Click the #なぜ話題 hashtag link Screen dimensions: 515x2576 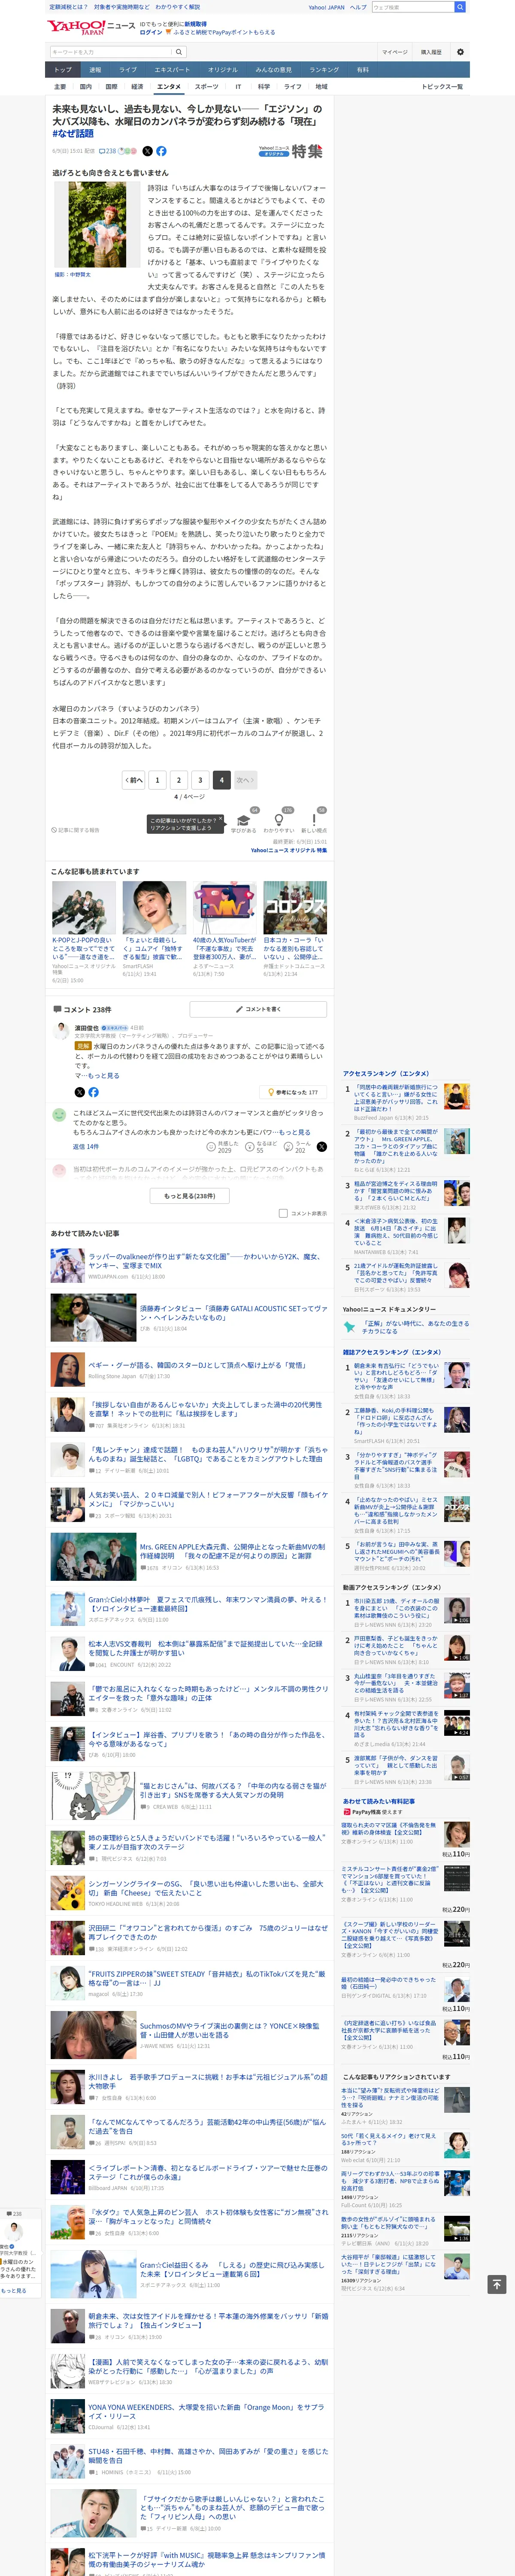(x=73, y=133)
